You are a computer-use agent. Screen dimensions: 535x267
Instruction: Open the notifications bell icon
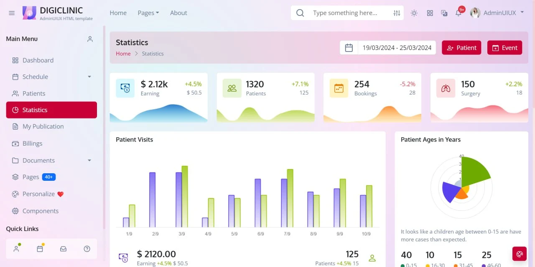(459, 13)
